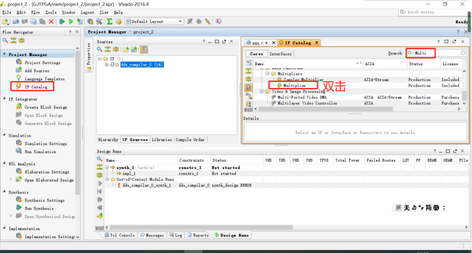Click the red icon at toolbar's right end
Image resolution: width=472 pixels, height=253 pixels.
[218, 22]
